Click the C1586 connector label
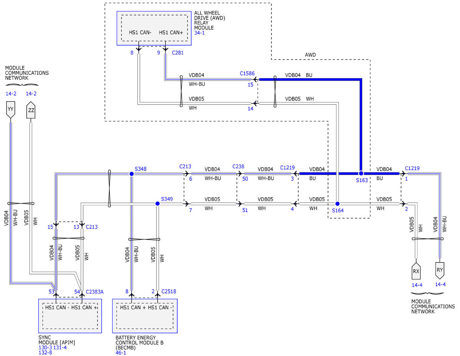 [x=247, y=73]
